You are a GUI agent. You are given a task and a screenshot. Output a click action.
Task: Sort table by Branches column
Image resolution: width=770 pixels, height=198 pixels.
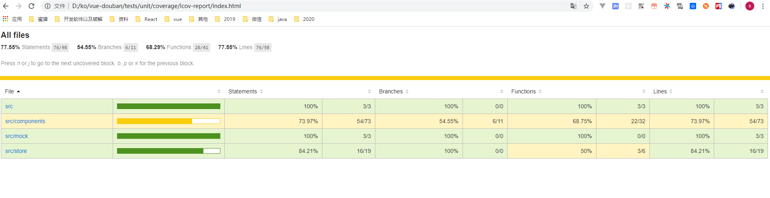[393, 91]
